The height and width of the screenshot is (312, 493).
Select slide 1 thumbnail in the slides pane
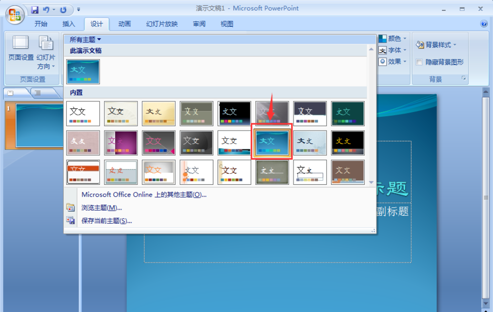(x=39, y=126)
